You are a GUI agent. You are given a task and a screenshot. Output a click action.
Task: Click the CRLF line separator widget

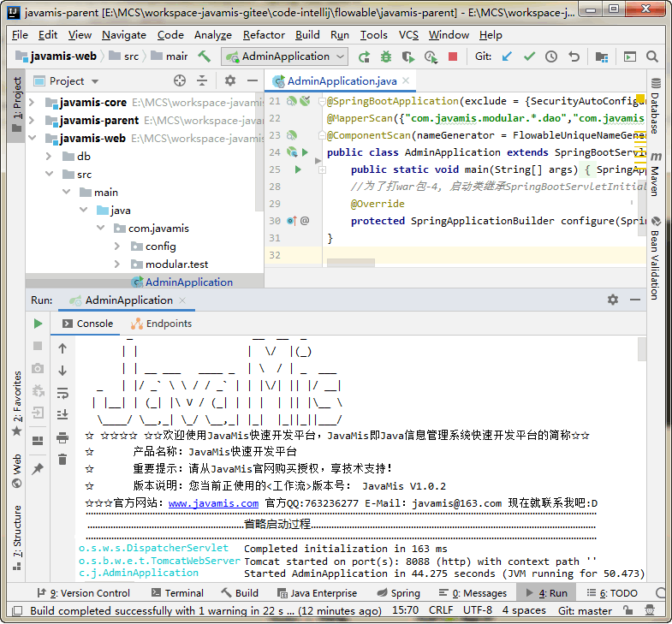click(x=441, y=610)
